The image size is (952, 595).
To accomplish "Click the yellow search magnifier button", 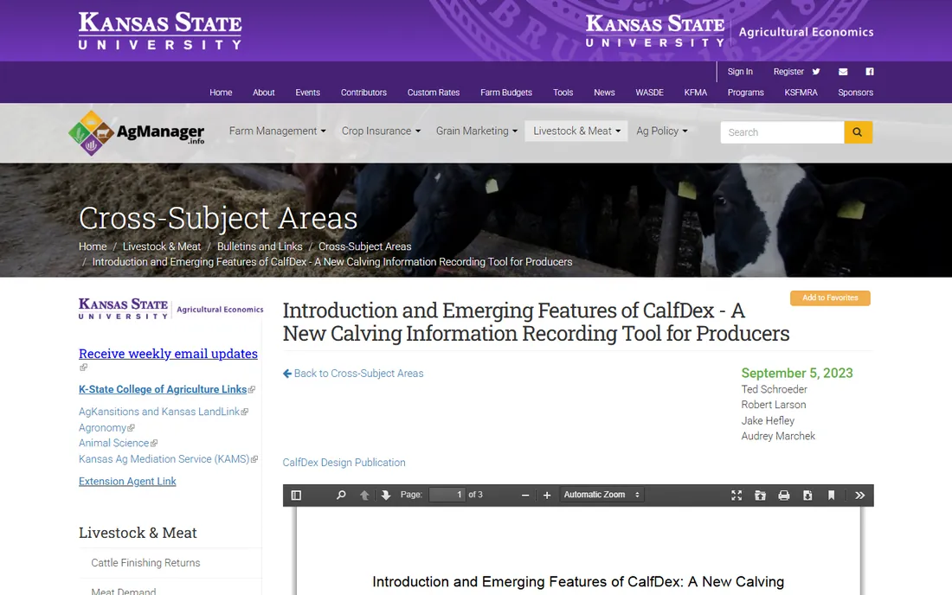I will click(858, 132).
